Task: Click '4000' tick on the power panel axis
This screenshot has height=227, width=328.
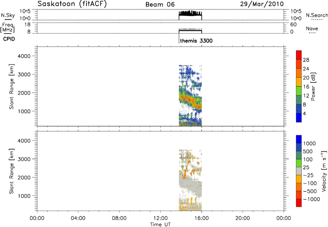Action: point(24,56)
